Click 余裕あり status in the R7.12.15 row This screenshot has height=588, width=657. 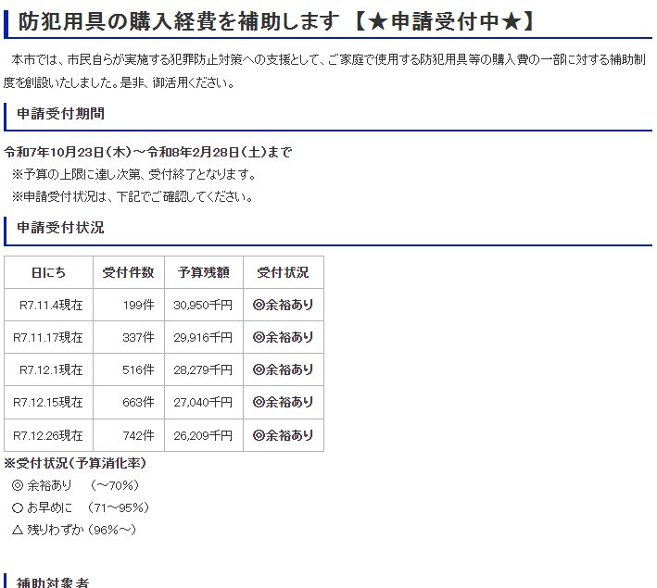tap(283, 403)
